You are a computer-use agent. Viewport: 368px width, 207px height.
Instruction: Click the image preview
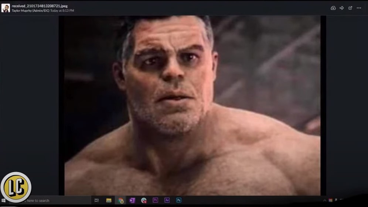coord(192,105)
